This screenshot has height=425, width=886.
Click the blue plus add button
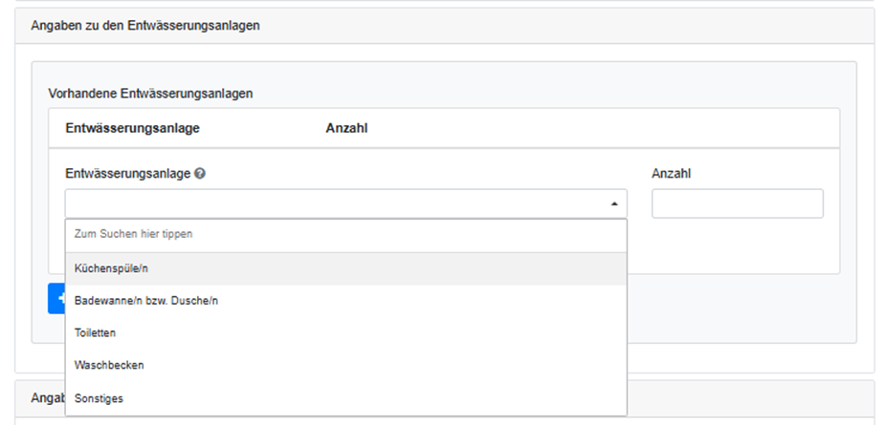(55, 298)
